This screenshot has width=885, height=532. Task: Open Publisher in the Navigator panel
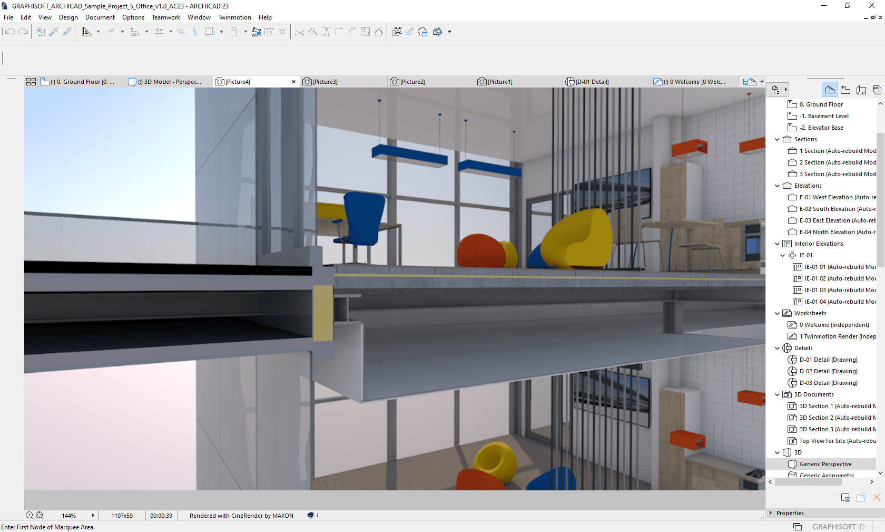[x=877, y=90]
